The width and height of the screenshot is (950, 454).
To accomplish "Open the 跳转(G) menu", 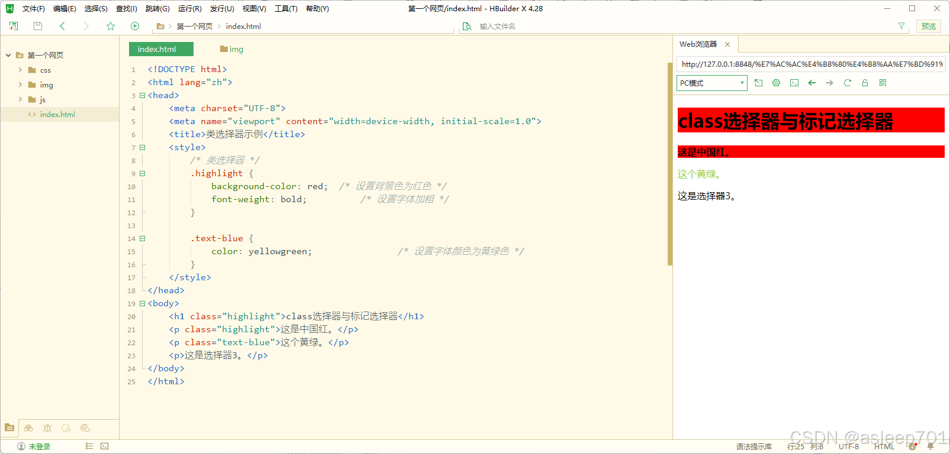I will [x=157, y=9].
